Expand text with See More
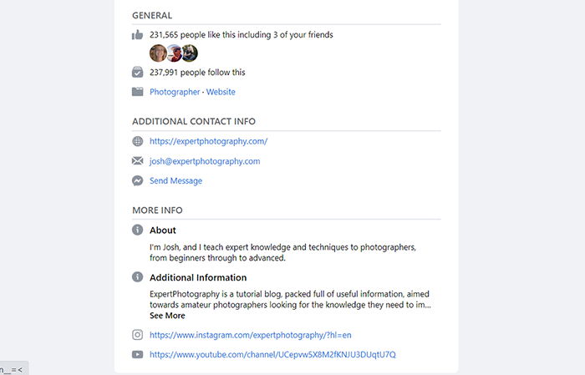Viewport: 585px width, 375px height. tap(167, 316)
